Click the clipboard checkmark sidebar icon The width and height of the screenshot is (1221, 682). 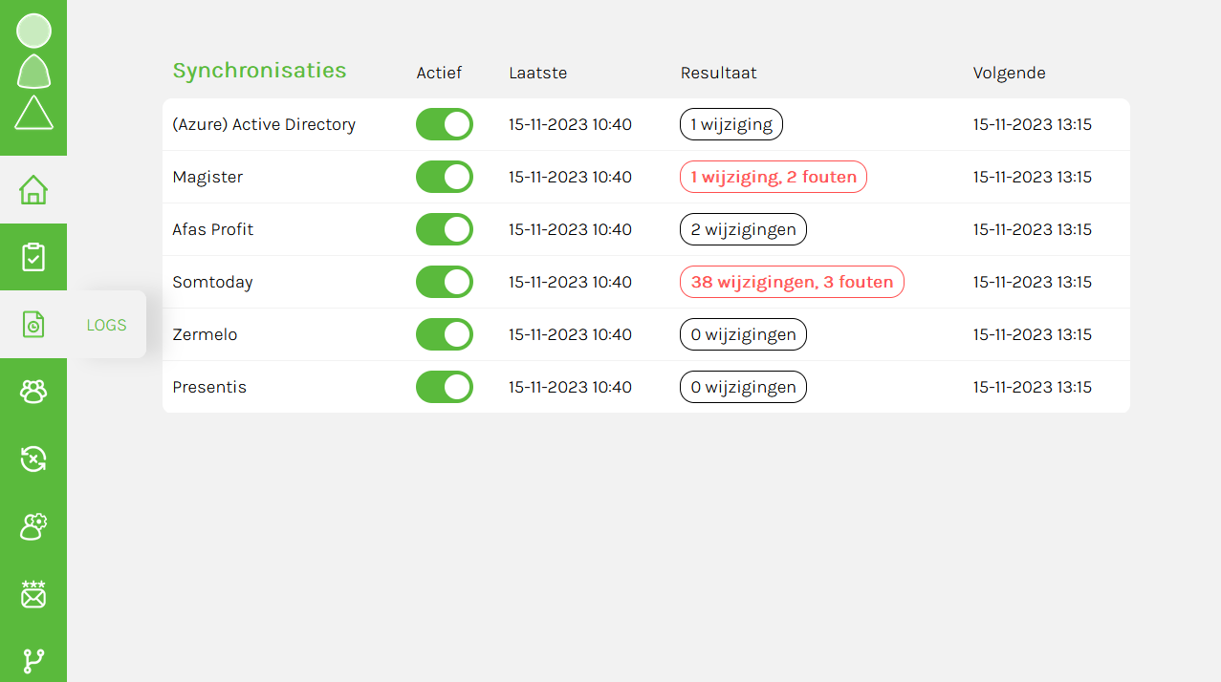click(33, 257)
